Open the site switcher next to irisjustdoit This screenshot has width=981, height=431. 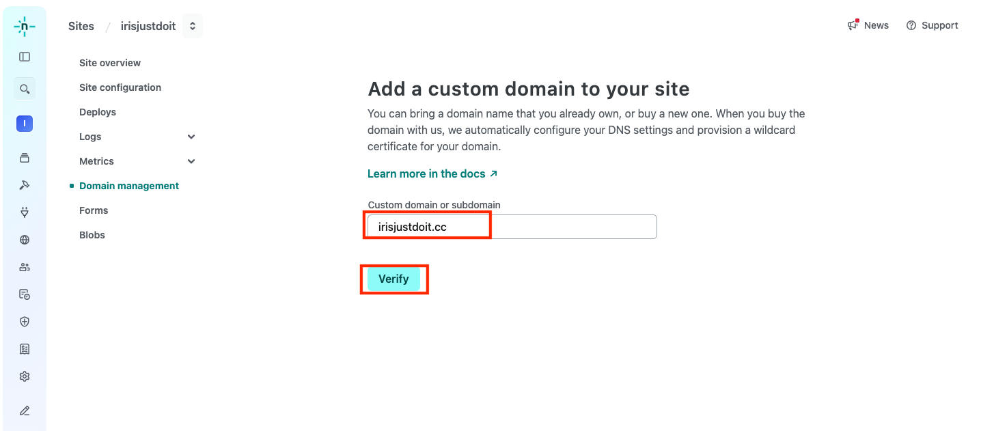[193, 26]
